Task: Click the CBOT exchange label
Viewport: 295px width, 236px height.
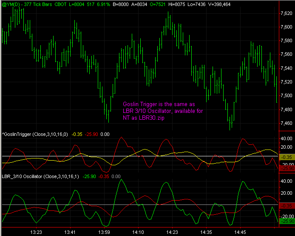Action: 60,4
